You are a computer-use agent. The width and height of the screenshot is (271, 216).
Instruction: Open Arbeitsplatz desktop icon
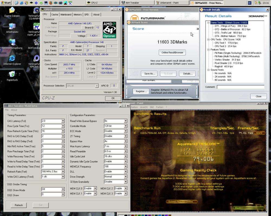pyautogui.click(x=12, y=28)
